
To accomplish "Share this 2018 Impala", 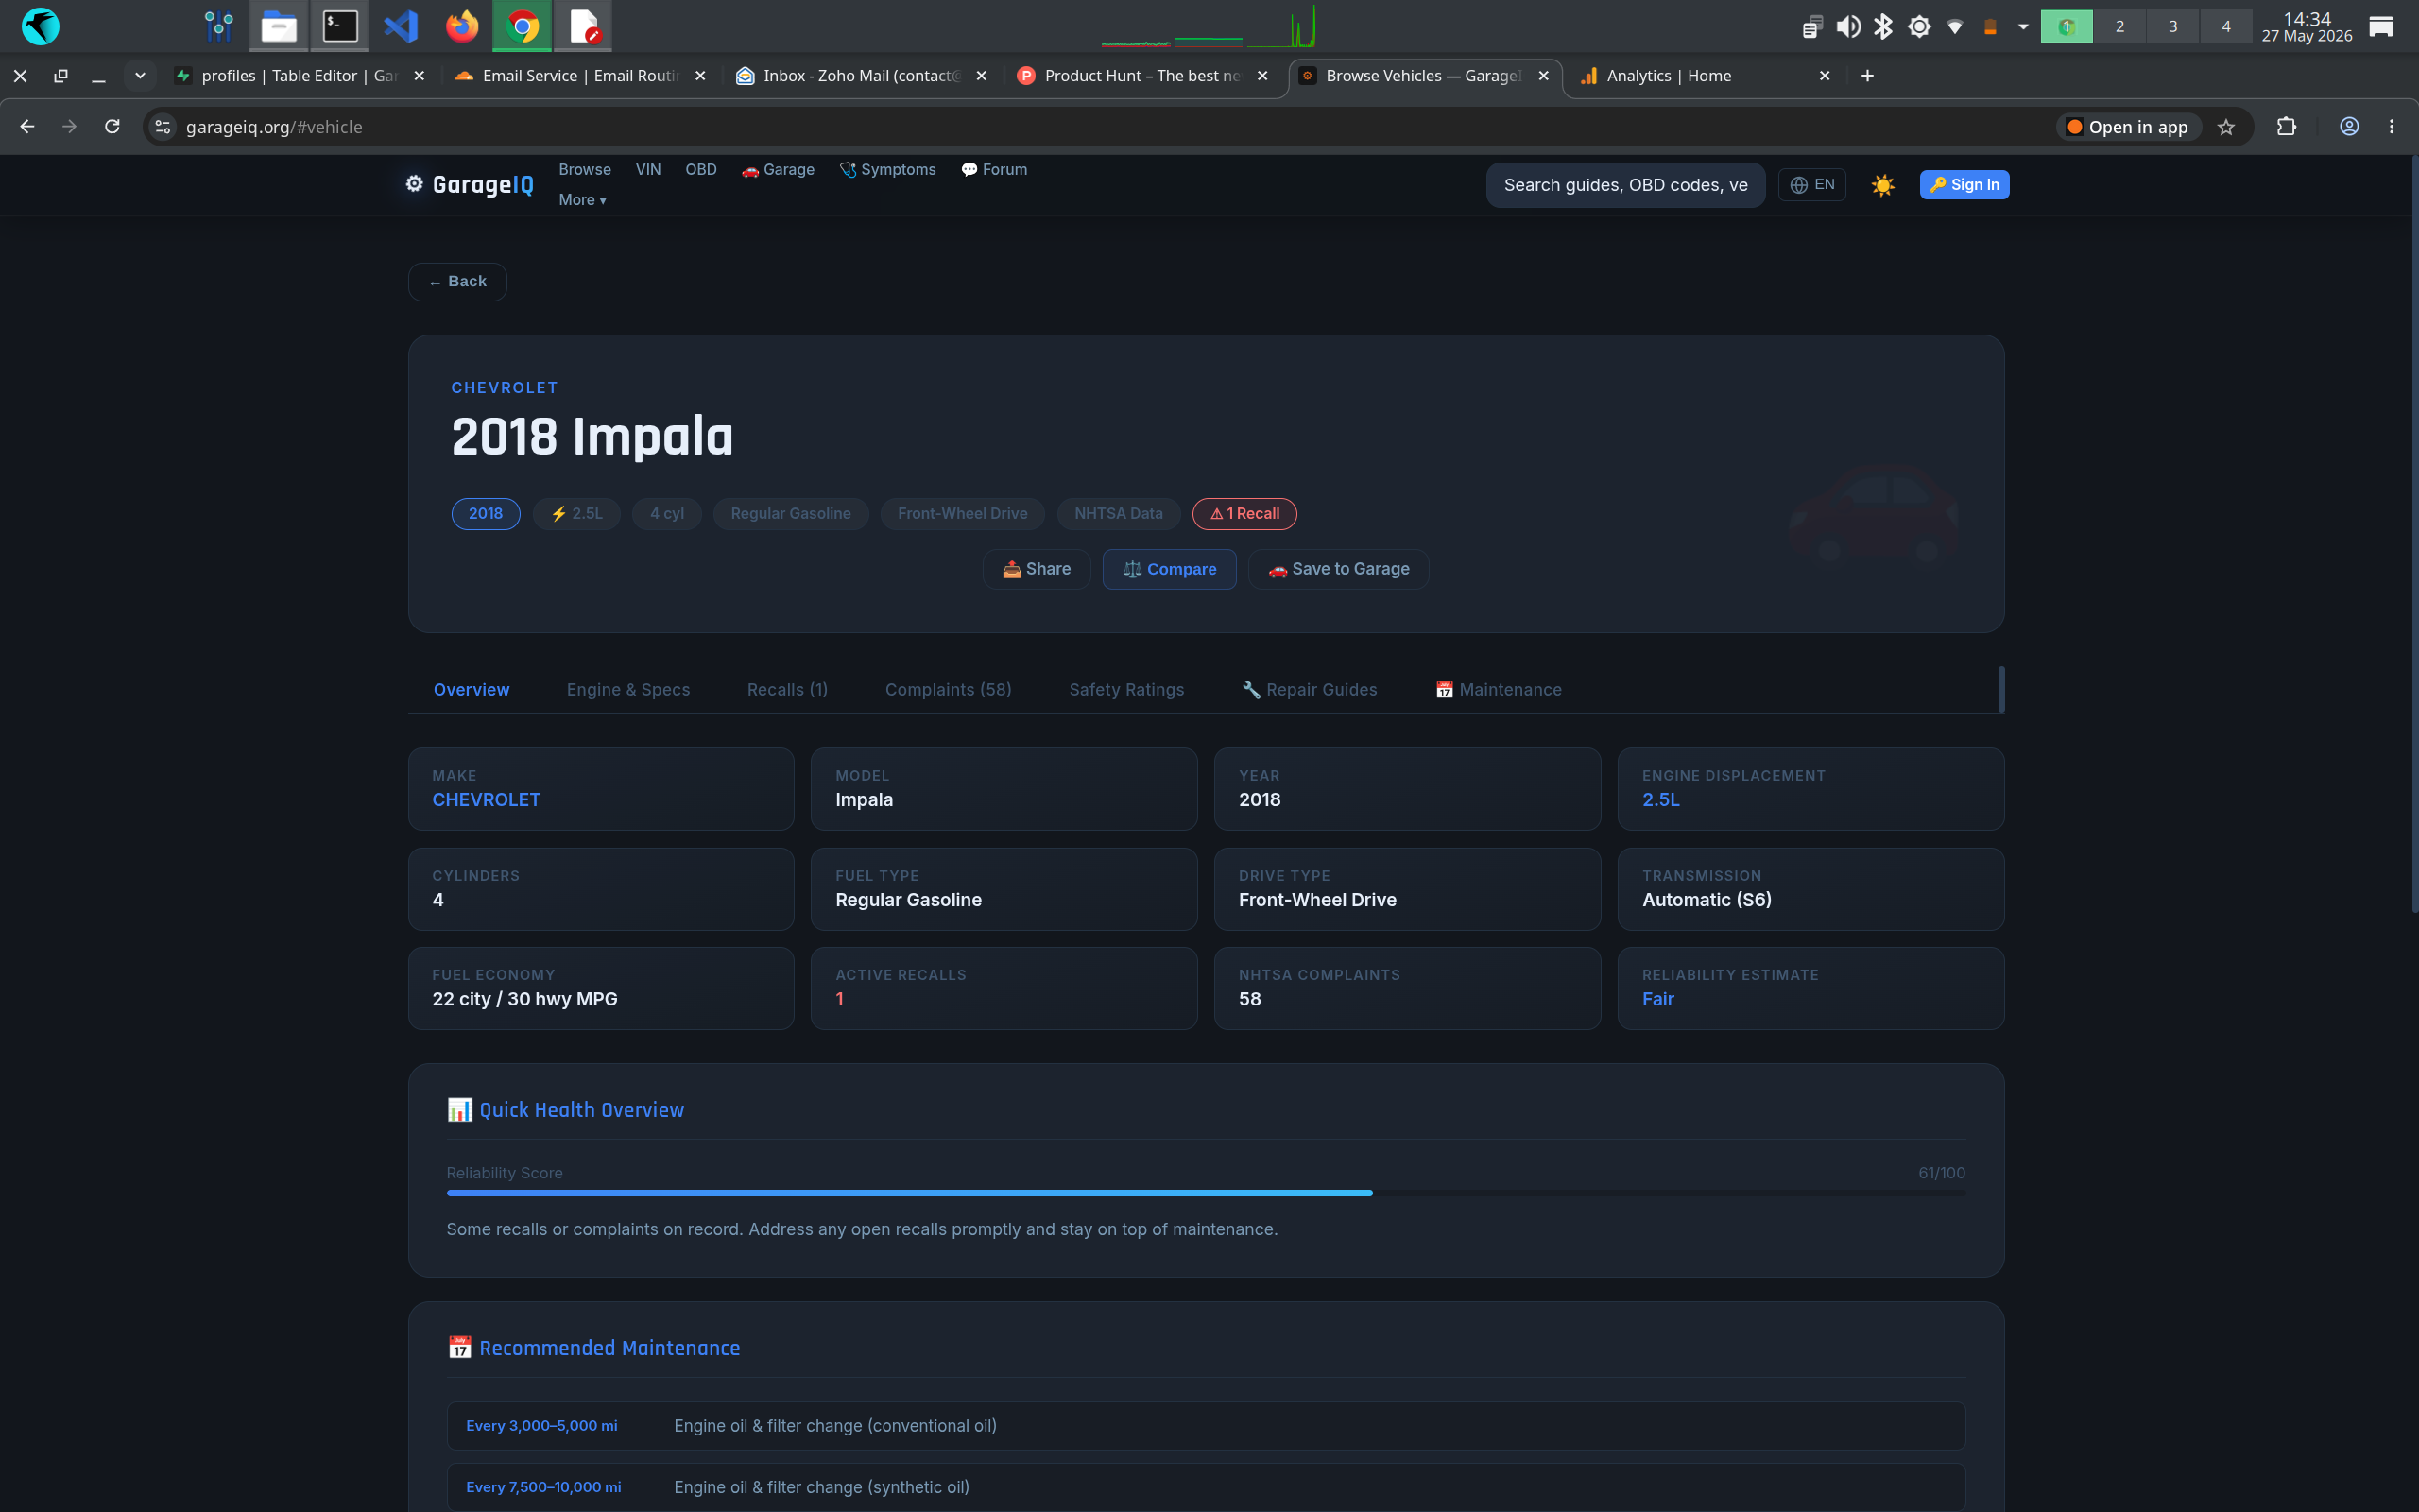I will pyautogui.click(x=1037, y=569).
